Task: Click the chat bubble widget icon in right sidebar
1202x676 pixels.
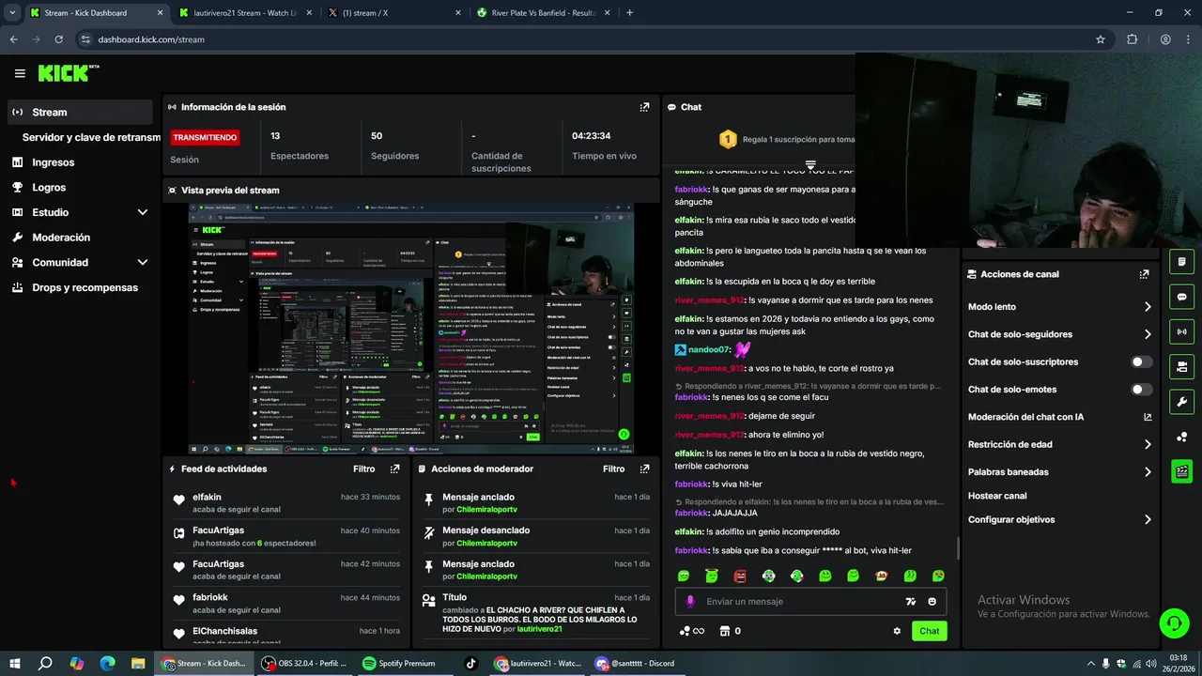Action: pos(1181,297)
